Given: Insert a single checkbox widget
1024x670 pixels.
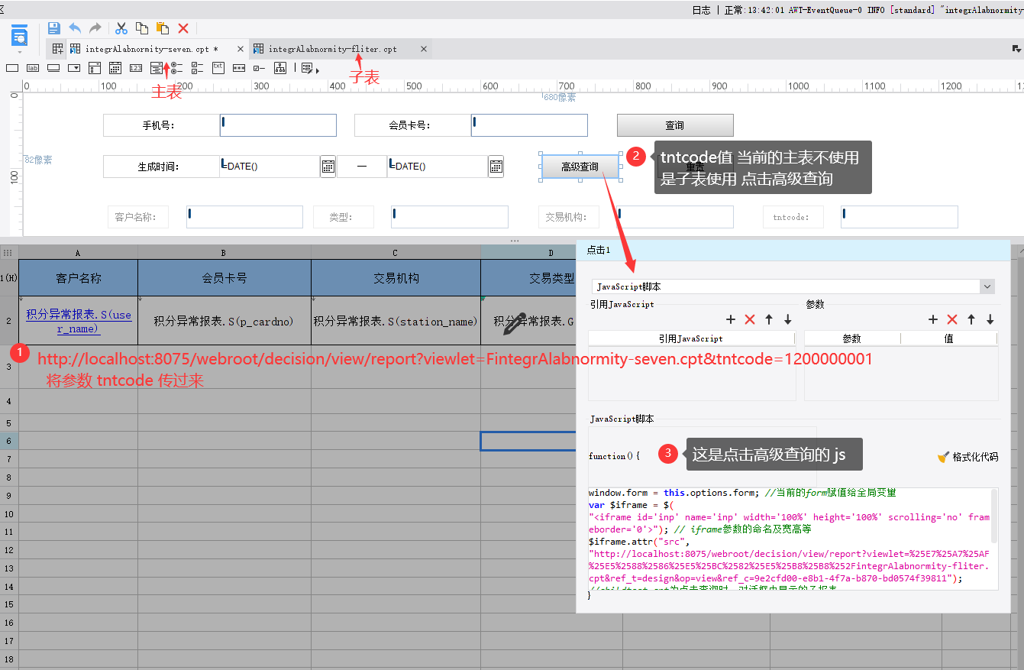Looking at the screenshot, I should (260, 68).
